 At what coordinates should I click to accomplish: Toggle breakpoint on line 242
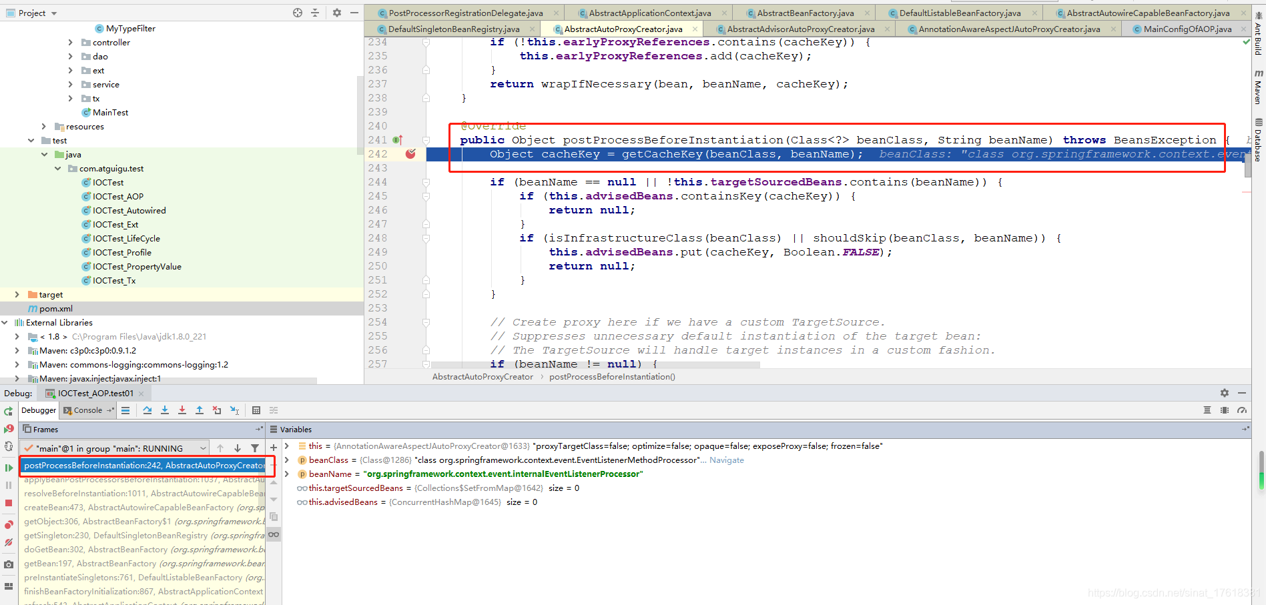tap(410, 154)
